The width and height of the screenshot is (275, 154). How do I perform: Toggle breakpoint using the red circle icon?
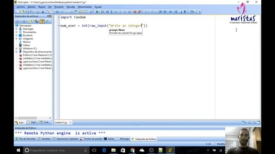[x=135, y=12]
